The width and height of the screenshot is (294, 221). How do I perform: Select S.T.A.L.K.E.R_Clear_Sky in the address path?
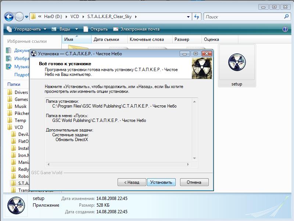click(110, 17)
